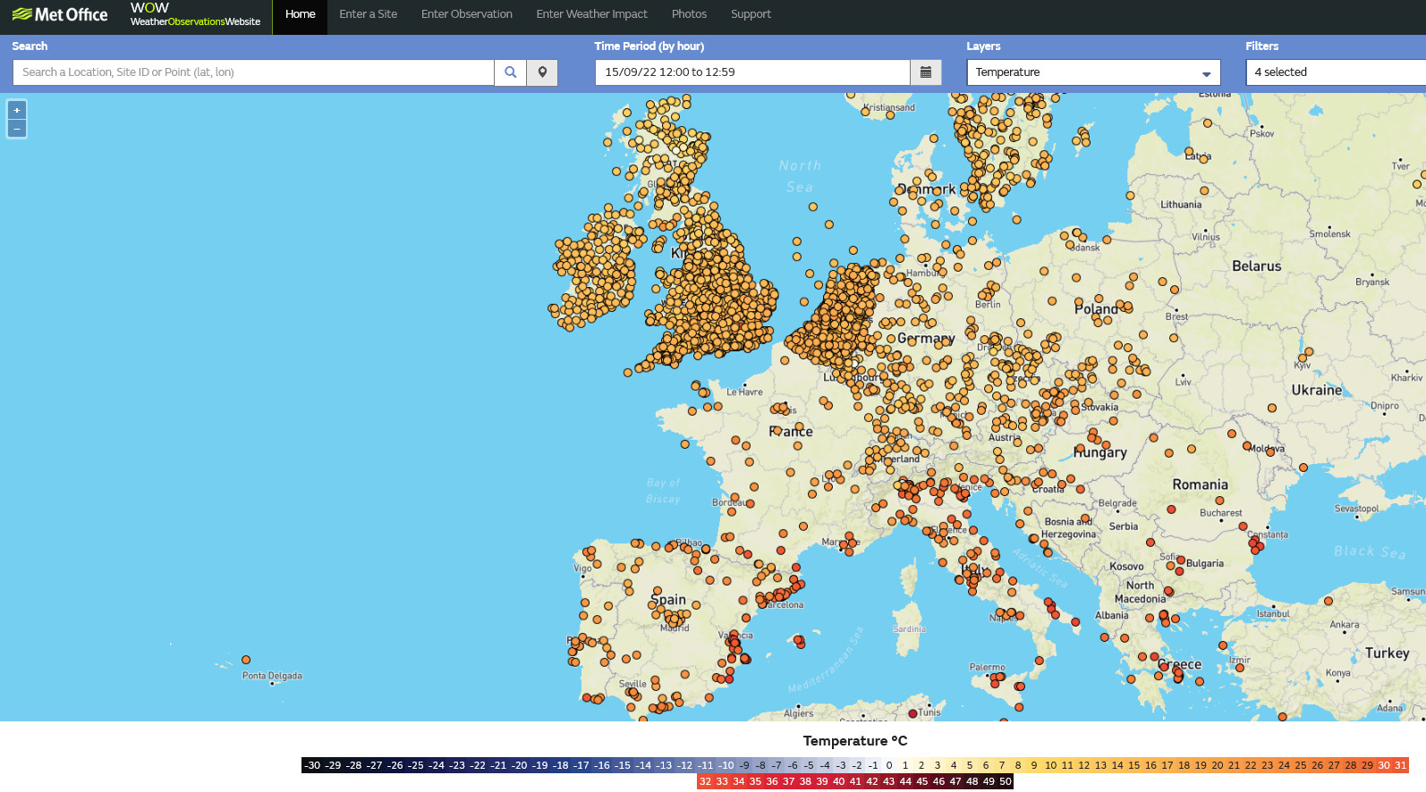Click the location pin marker button

tap(542, 72)
